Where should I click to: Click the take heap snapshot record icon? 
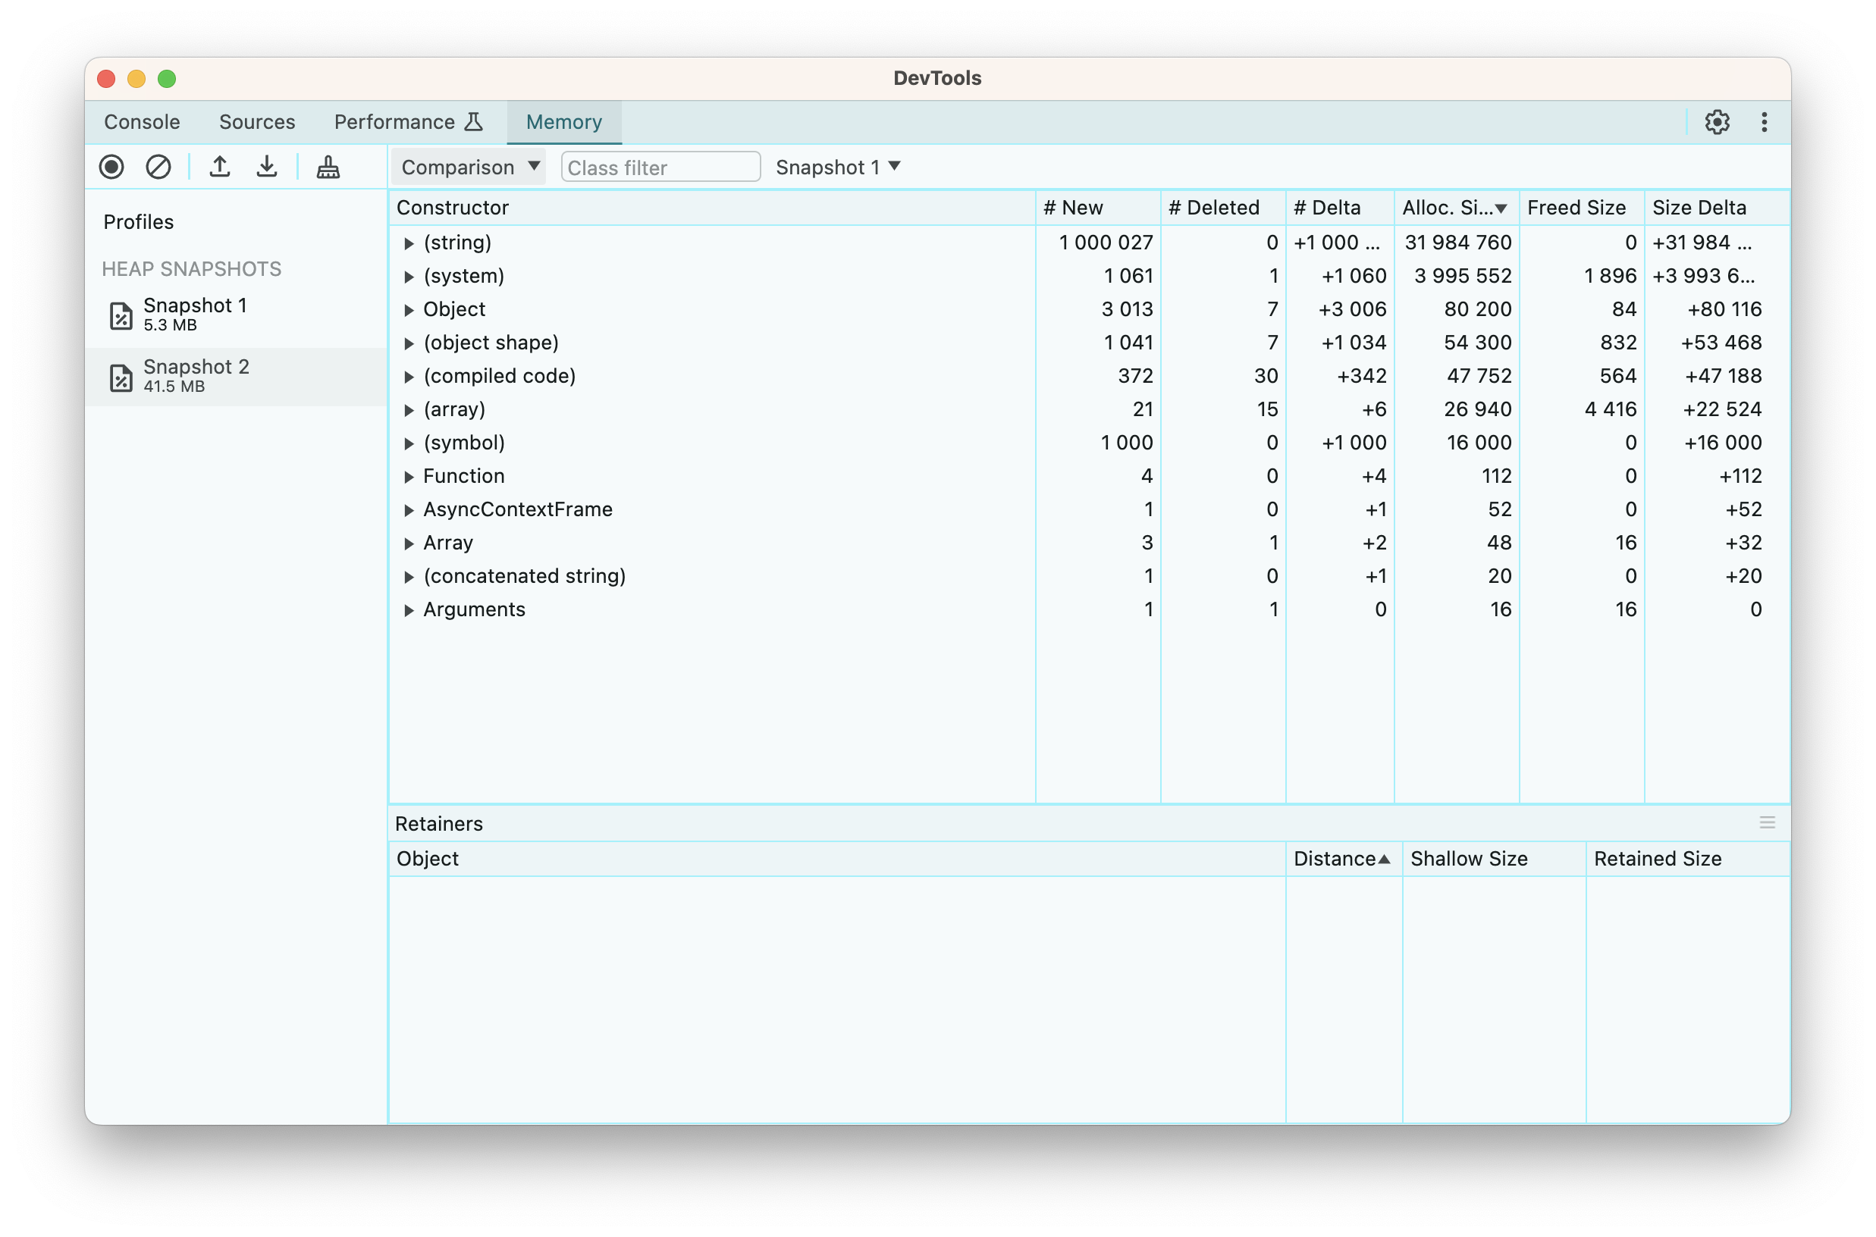pos(111,167)
